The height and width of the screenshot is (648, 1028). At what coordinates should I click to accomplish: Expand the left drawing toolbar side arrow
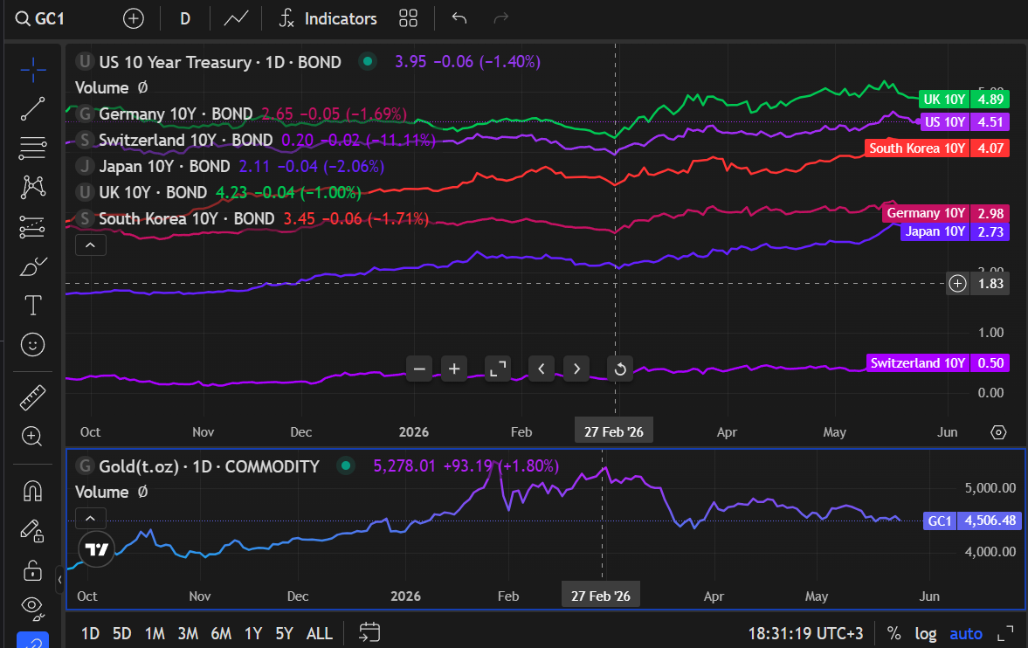pyautogui.click(x=59, y=579)
